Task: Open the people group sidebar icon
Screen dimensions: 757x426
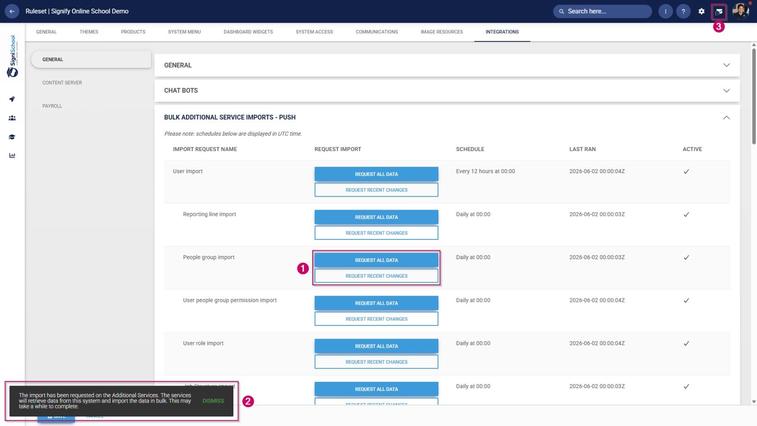Action: (x=12, y=118)
